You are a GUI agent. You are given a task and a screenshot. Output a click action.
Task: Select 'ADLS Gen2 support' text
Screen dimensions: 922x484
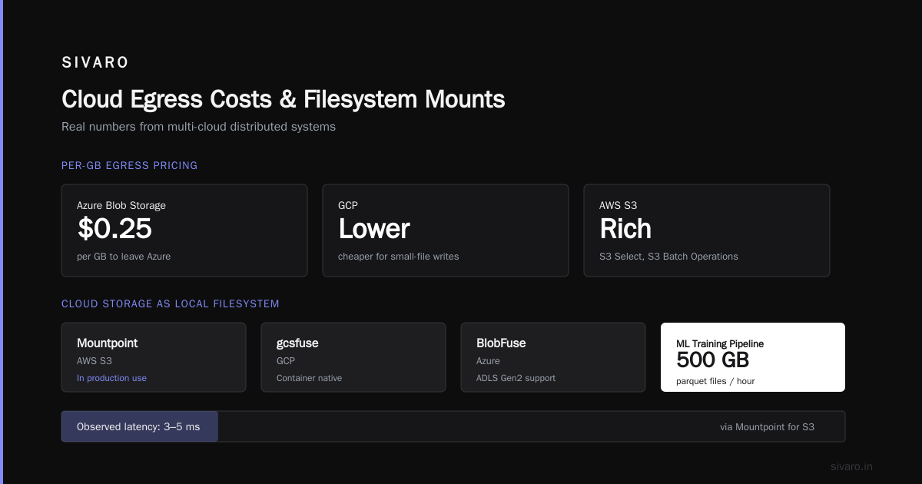[x=516, y=378]
